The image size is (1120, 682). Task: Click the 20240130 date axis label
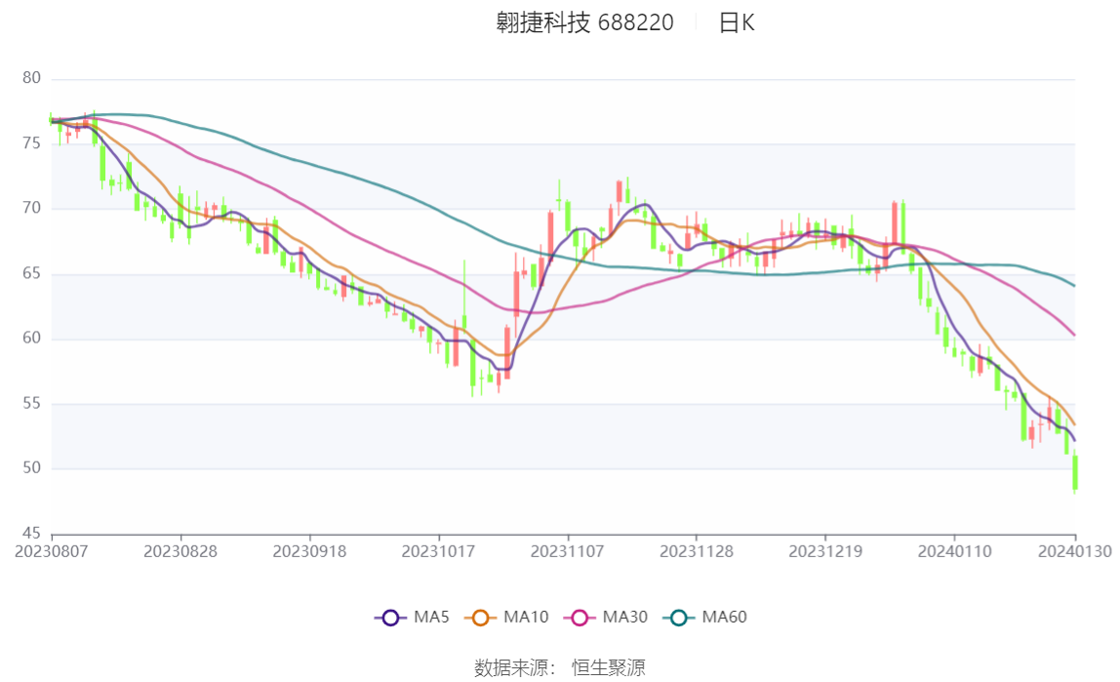tap(1075, 551)
